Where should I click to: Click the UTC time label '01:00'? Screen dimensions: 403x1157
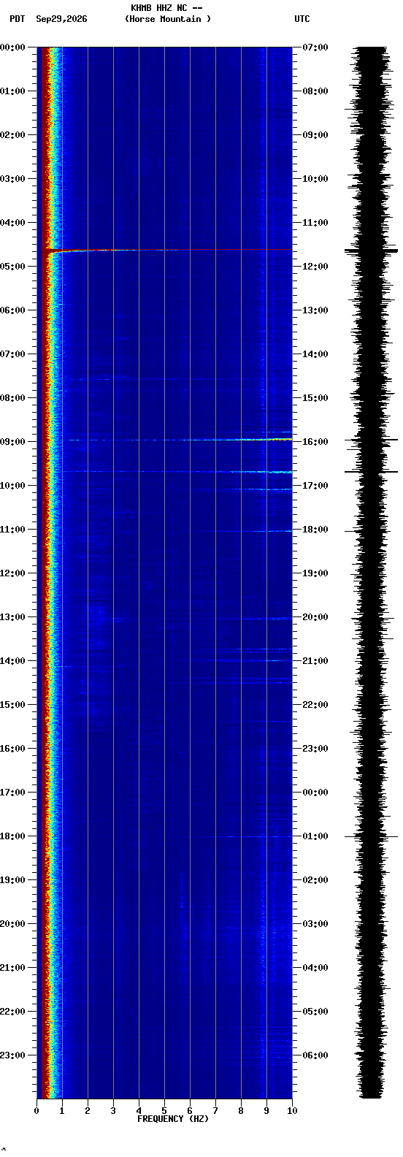tap(315, 836)
